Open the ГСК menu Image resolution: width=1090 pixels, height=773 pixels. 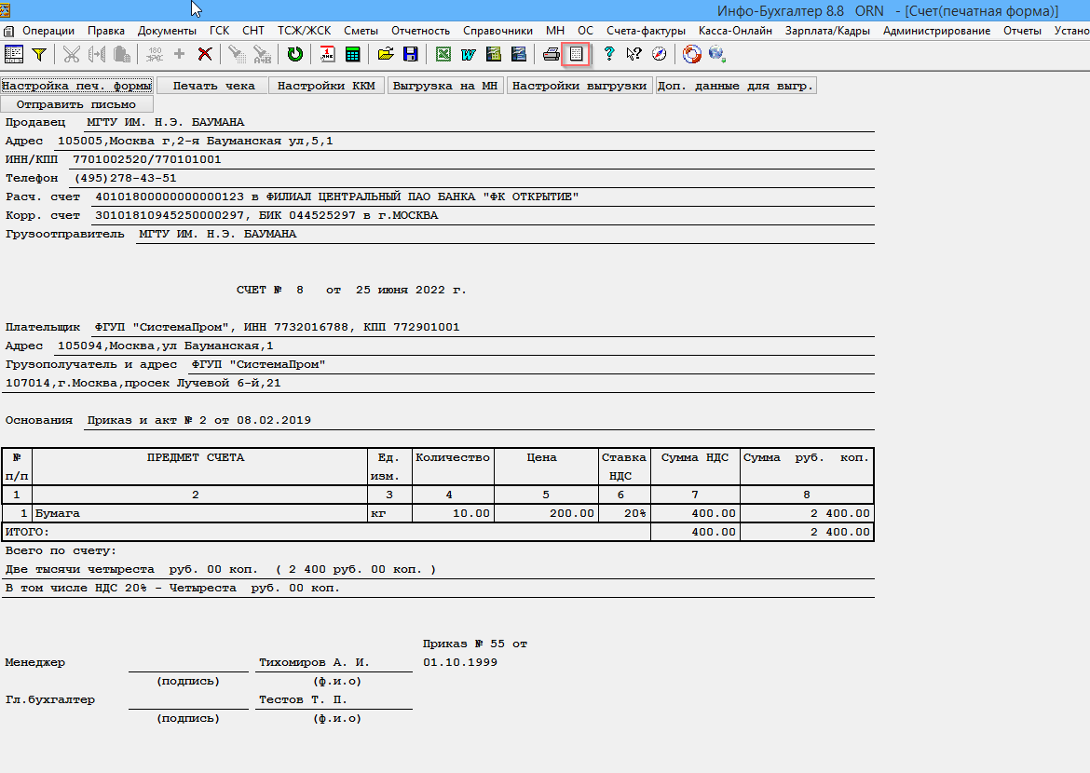tap(219, 31)
